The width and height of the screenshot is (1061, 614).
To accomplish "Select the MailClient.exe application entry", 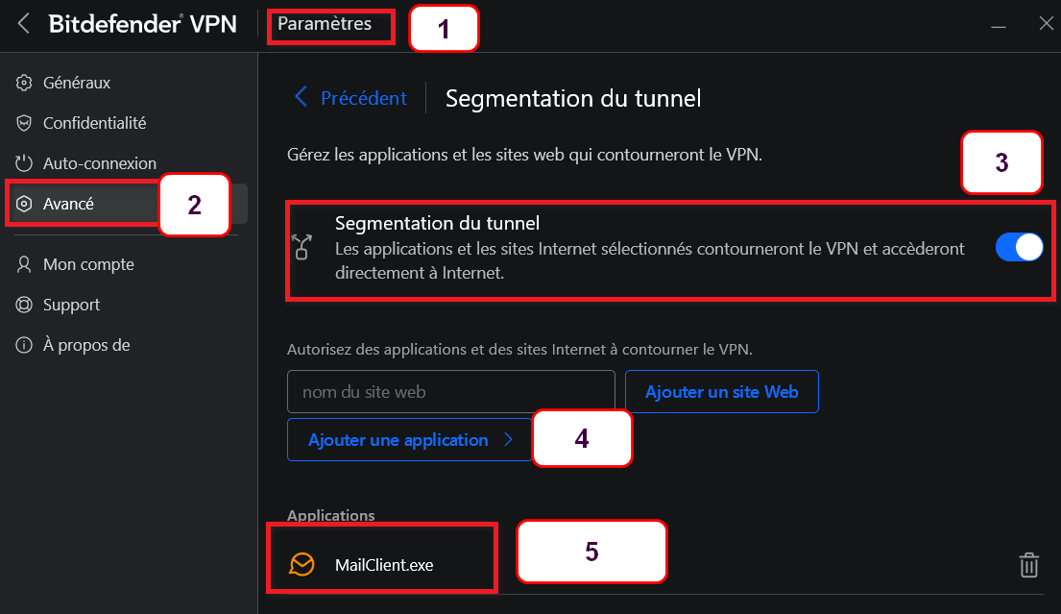I will [x=384, y=565].
